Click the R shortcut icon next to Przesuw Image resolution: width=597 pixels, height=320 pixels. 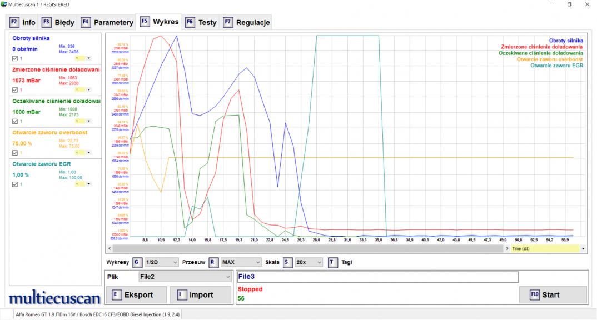pos(213,262)
